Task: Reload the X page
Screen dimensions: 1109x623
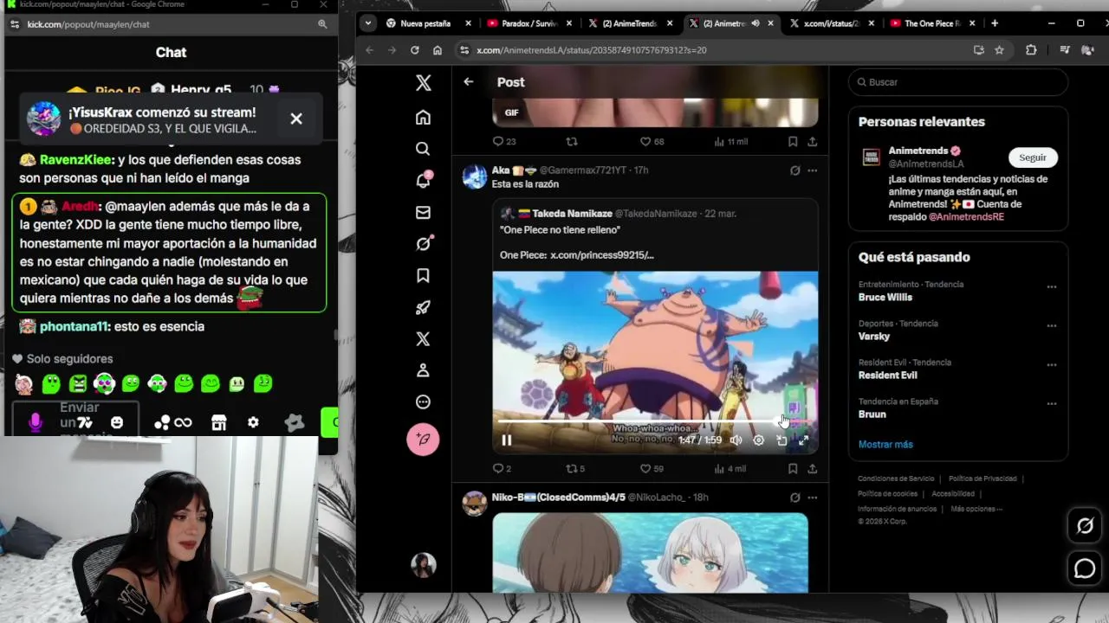Action: [414, 50]
